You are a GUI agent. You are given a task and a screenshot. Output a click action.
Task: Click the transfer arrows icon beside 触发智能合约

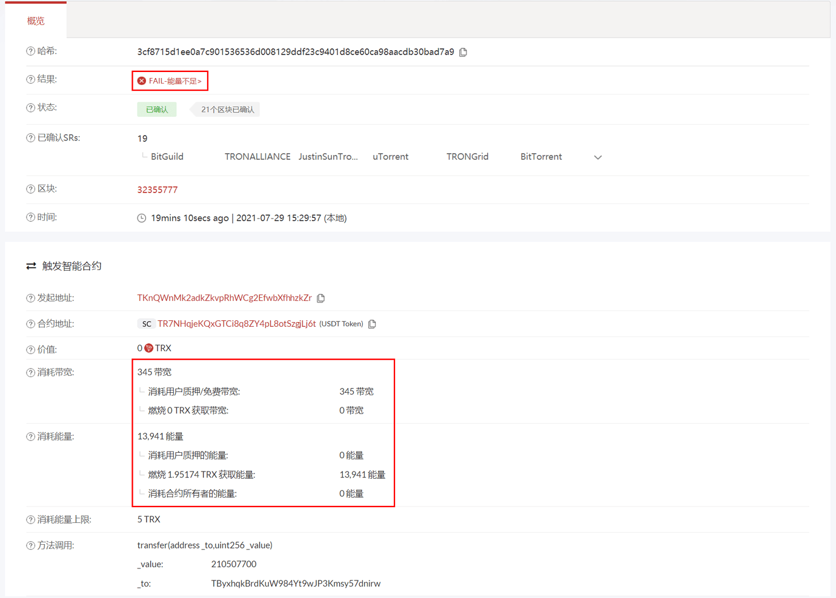point(31,266)
